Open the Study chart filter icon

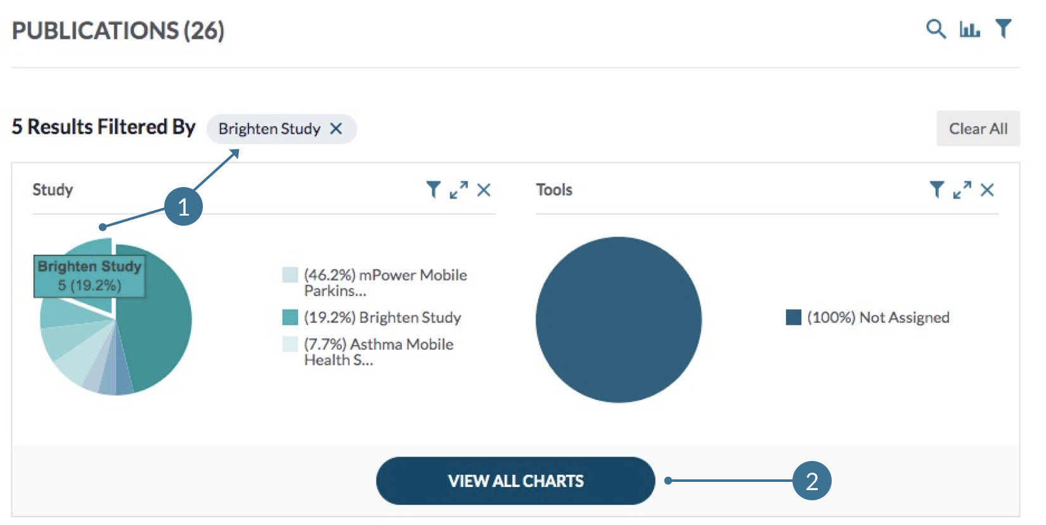[433, 190]
